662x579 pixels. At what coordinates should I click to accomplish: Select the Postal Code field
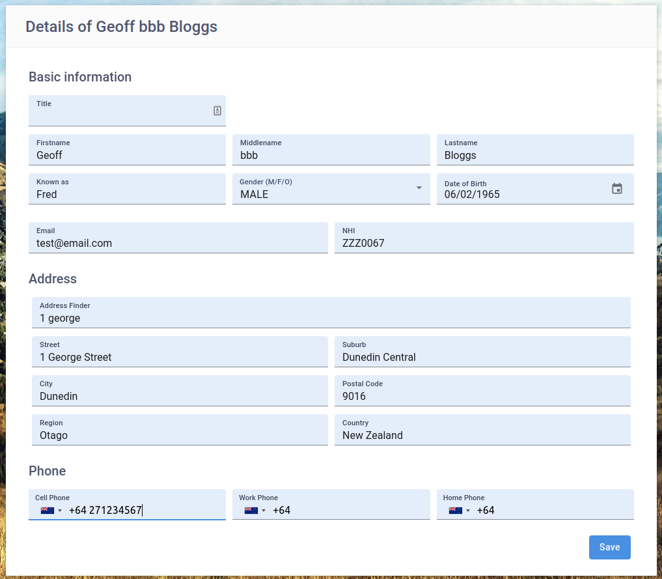tap(482, 397)
